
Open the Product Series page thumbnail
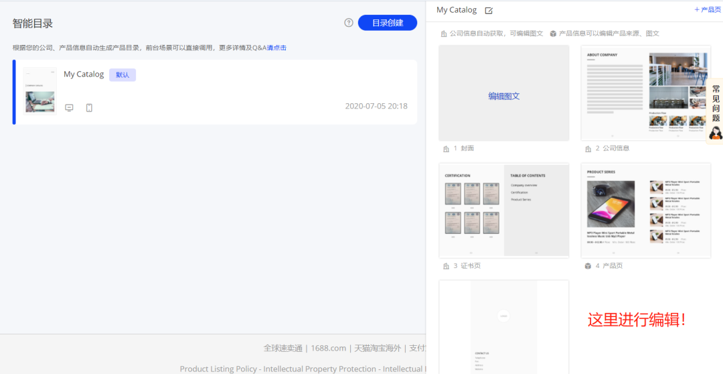coord(645,210)
